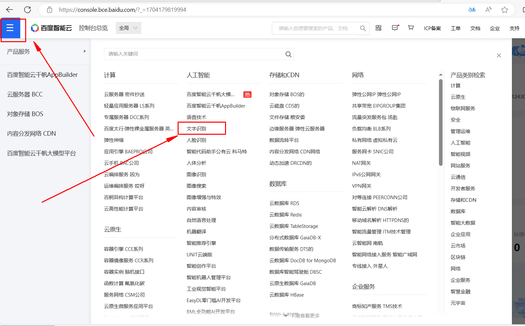Reload the page with the refresh icon

click(x=27, y=10)
